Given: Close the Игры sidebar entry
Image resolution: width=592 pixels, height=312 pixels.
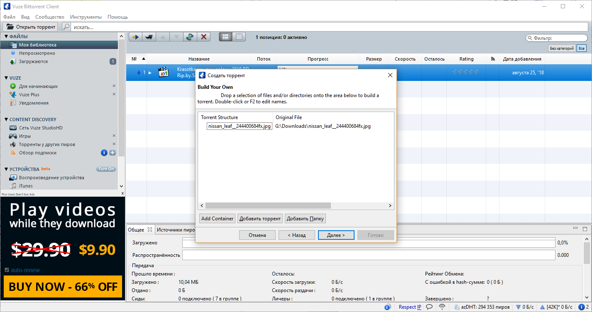Looking at the screenshot, I should click(x=114, y=136).
